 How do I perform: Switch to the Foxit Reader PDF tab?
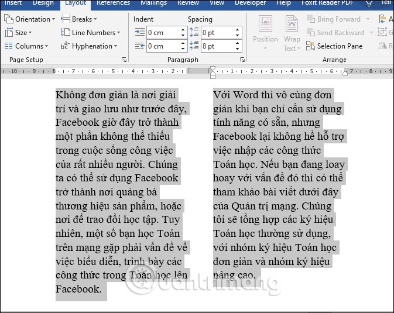327,3
